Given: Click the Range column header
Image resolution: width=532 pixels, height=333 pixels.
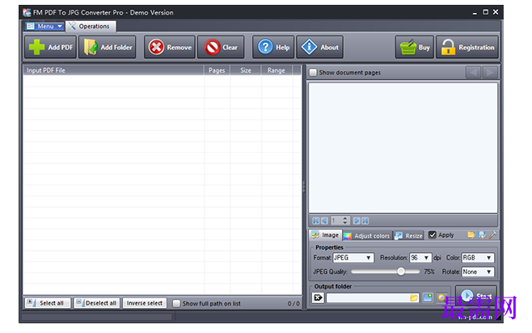Looking at the screenshot, I should coord(277,70).
